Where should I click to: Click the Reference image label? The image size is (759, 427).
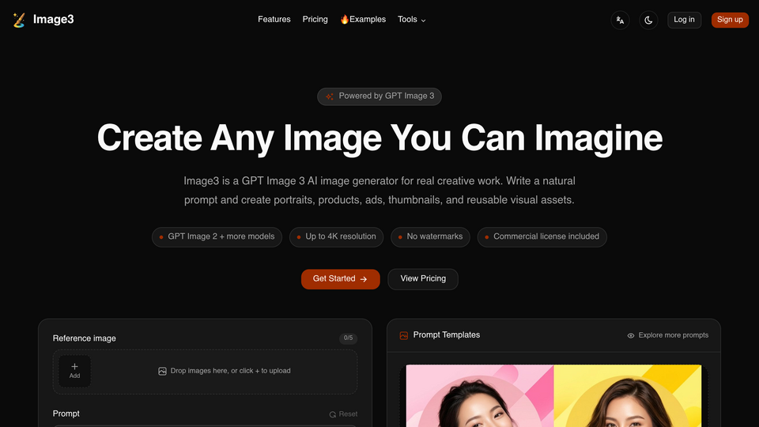[x=85, y=338]
